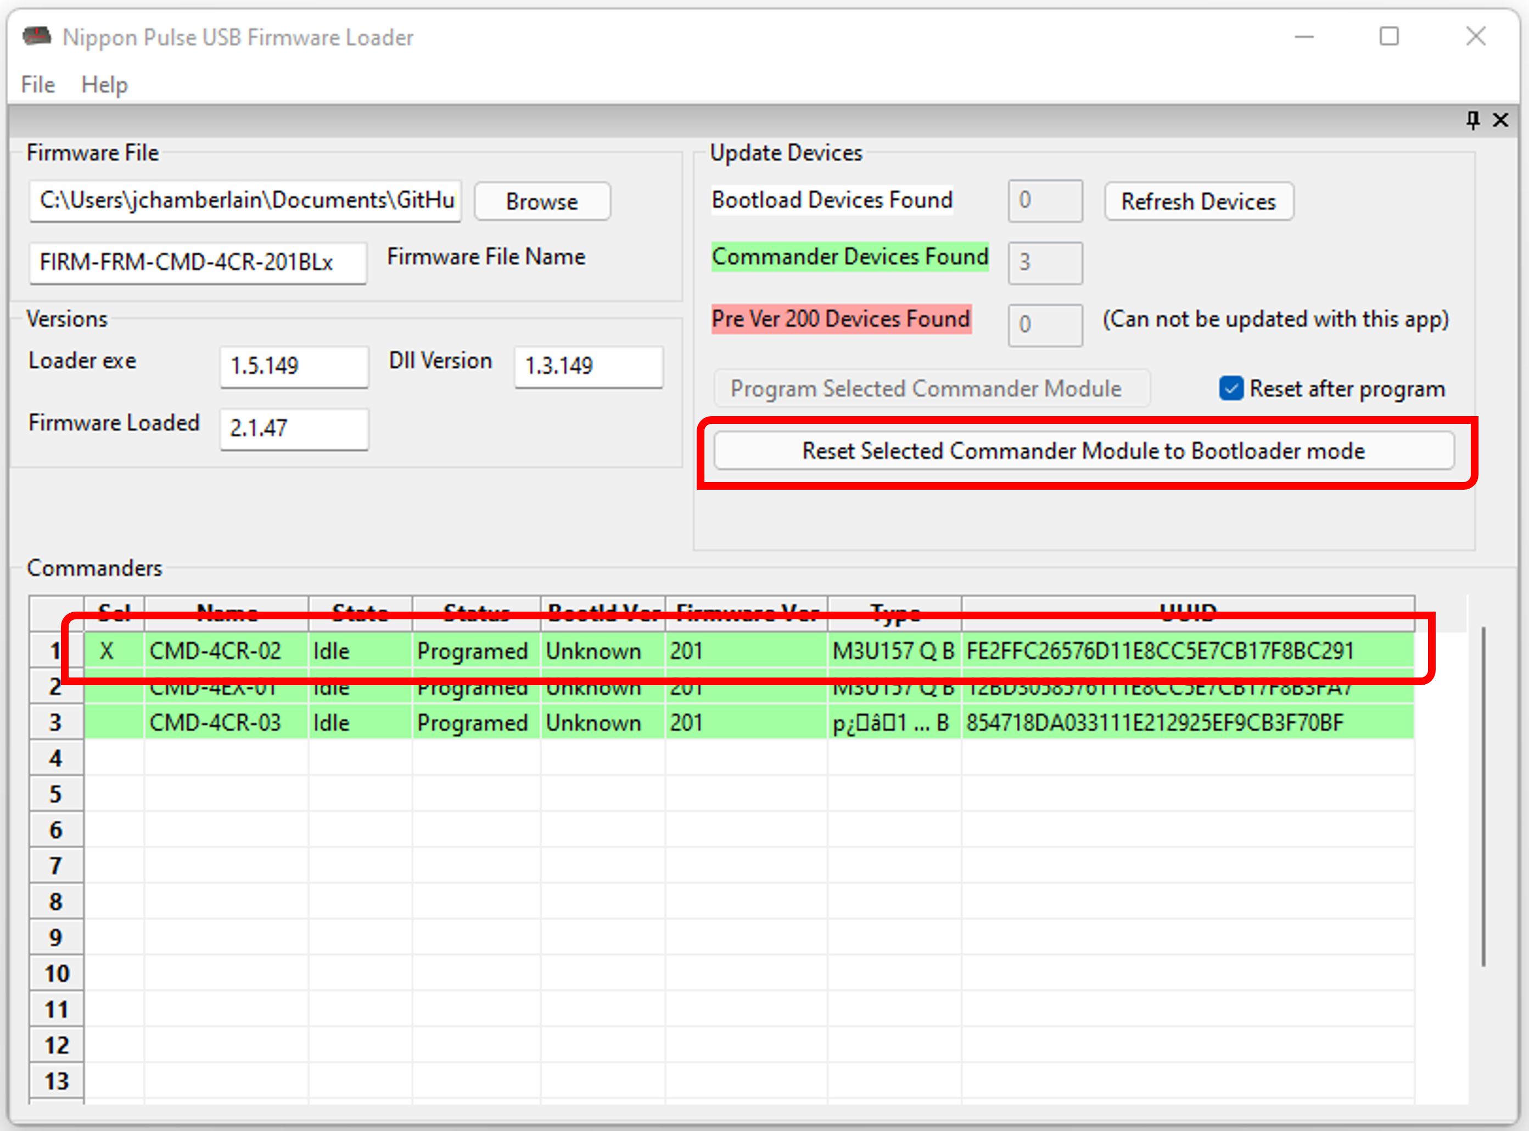
Task: Close the Firmware Loader window
Action: point(1476,36)
